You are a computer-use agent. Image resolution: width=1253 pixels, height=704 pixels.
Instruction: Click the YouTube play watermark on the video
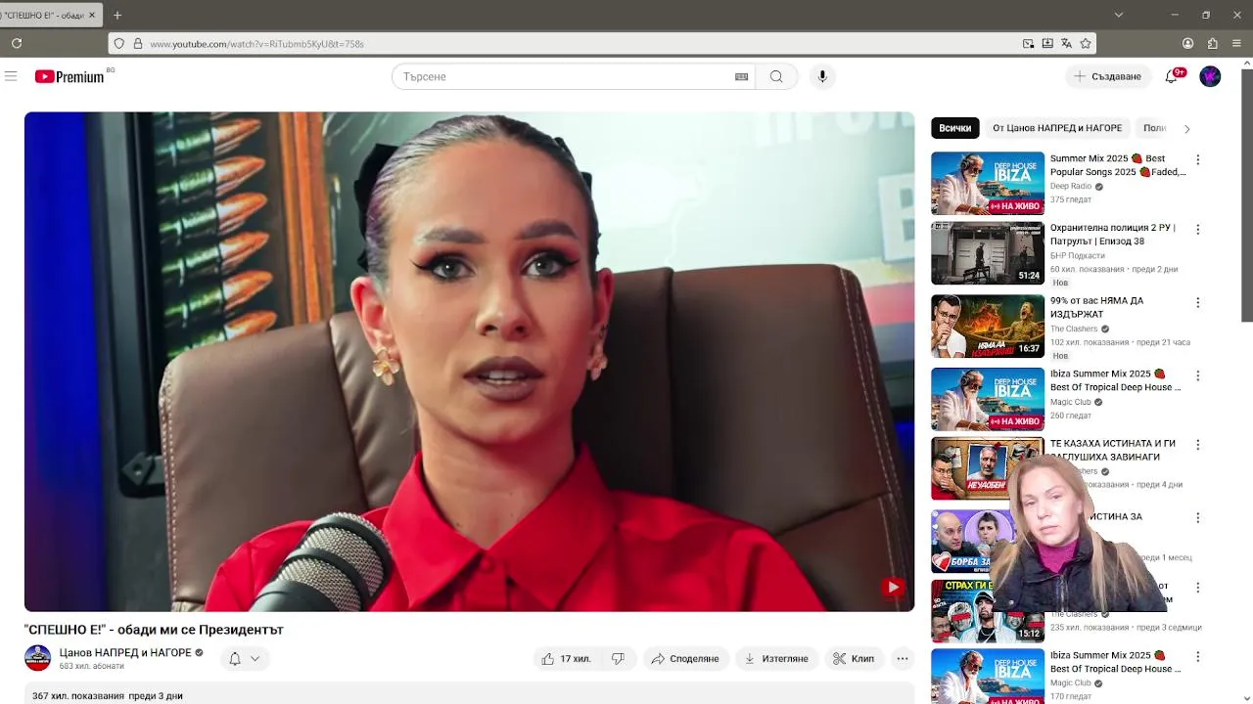click(893, 587)
